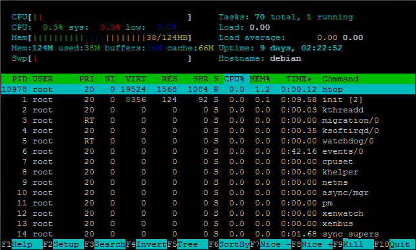This screenshot has height=250, width=416.
Task: Click the Load average line
Action: click(290, 37)
